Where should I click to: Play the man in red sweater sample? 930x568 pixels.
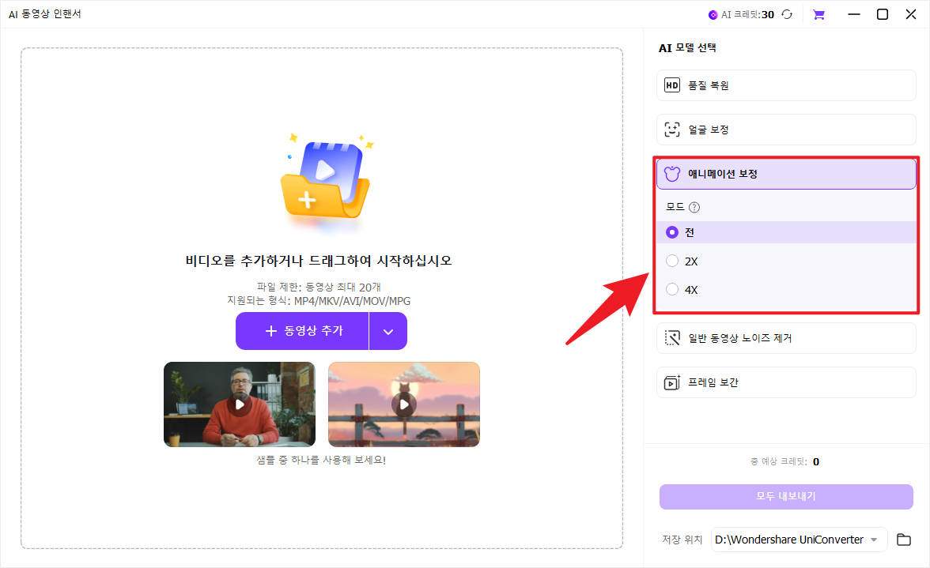(240, 404)
